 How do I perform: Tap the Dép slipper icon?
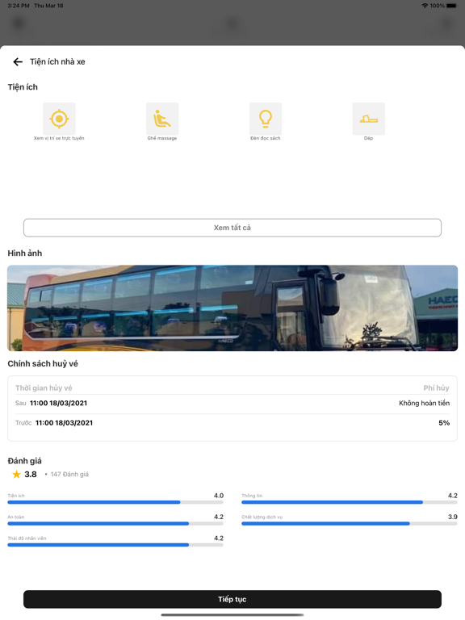(x=368, y=119)
